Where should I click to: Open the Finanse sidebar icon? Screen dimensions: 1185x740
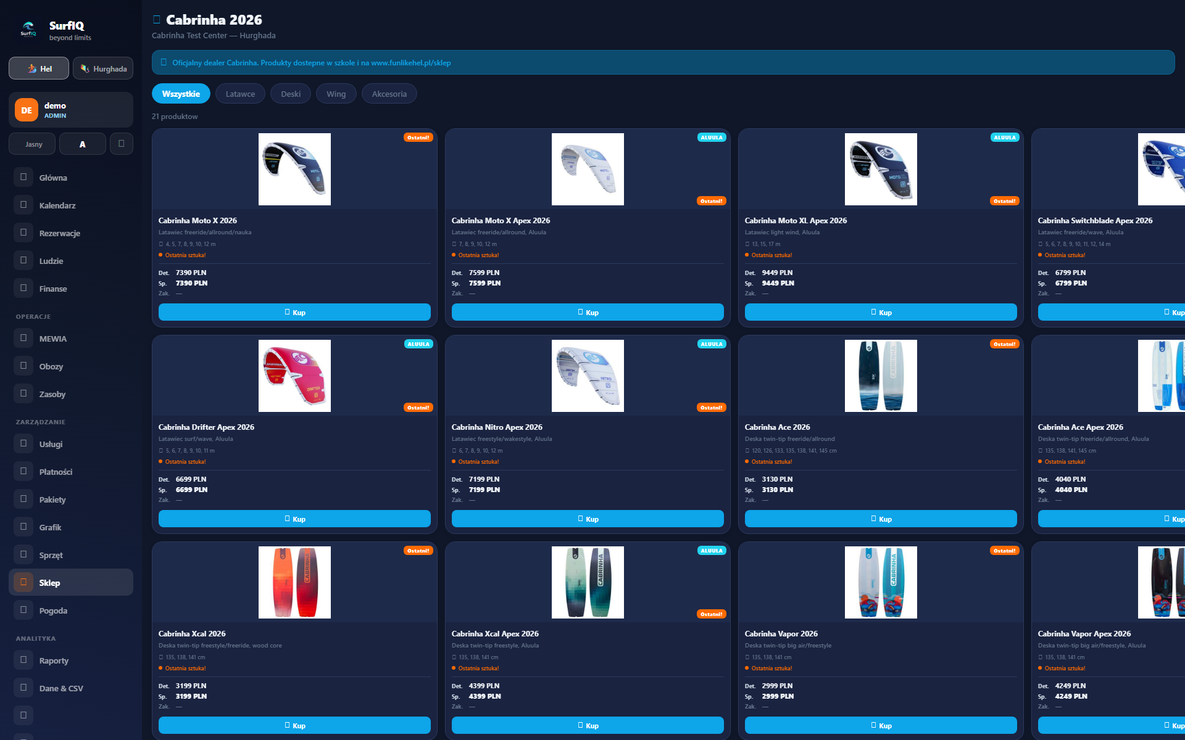point(23,288)
